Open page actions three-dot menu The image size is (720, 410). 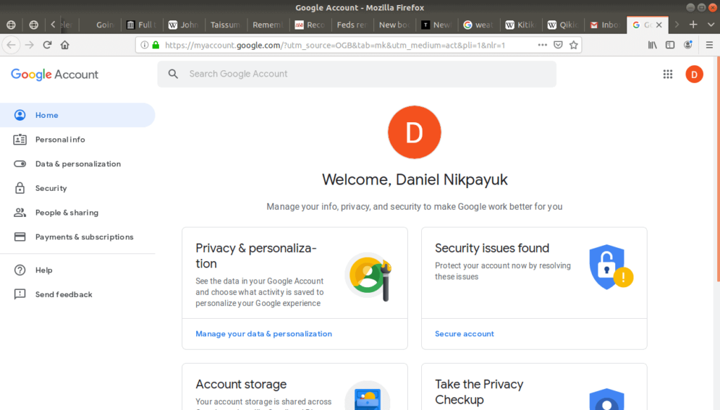point(542,45)
